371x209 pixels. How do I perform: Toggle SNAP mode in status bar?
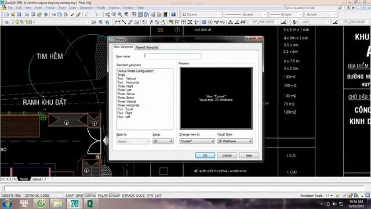point(70,196)
